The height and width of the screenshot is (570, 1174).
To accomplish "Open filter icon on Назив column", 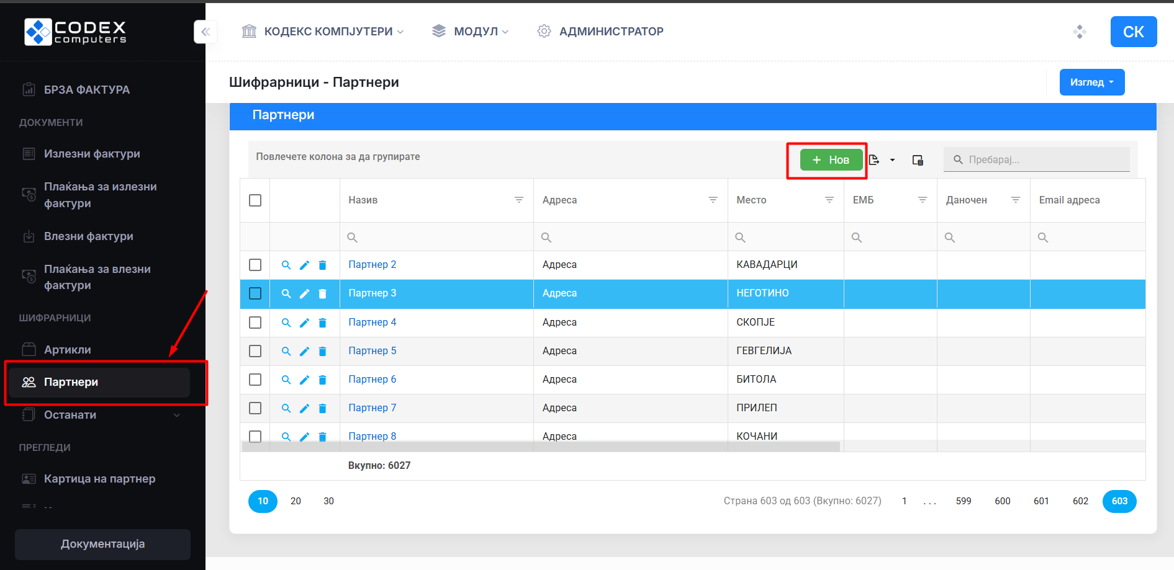I will 519,200.
